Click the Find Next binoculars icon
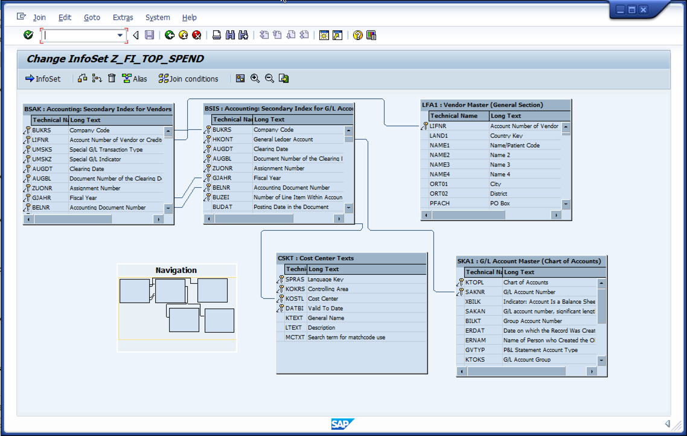 tap(243, 35)
